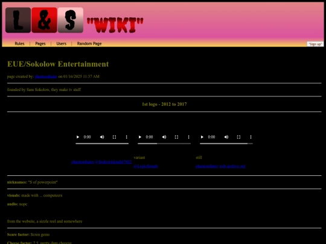Screen dimensions: 326x244
Task: Open the Users menu item
Action: [62, 43]
